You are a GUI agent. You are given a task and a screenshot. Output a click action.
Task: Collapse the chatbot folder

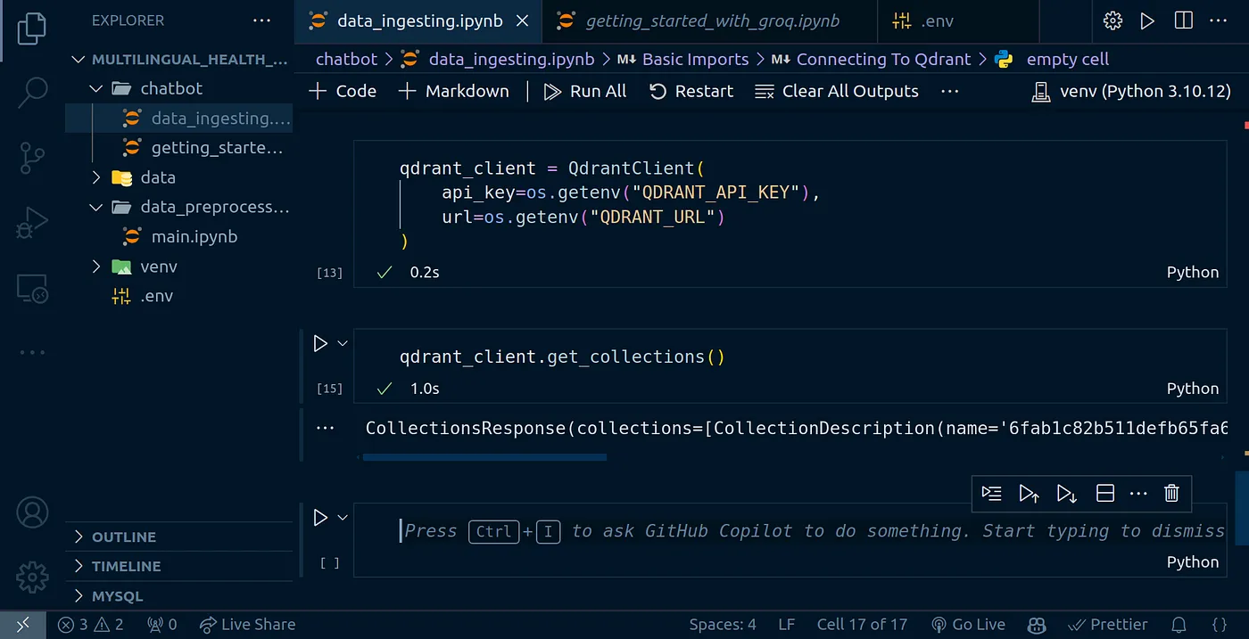pyautogui.click(x=171, y=88)
